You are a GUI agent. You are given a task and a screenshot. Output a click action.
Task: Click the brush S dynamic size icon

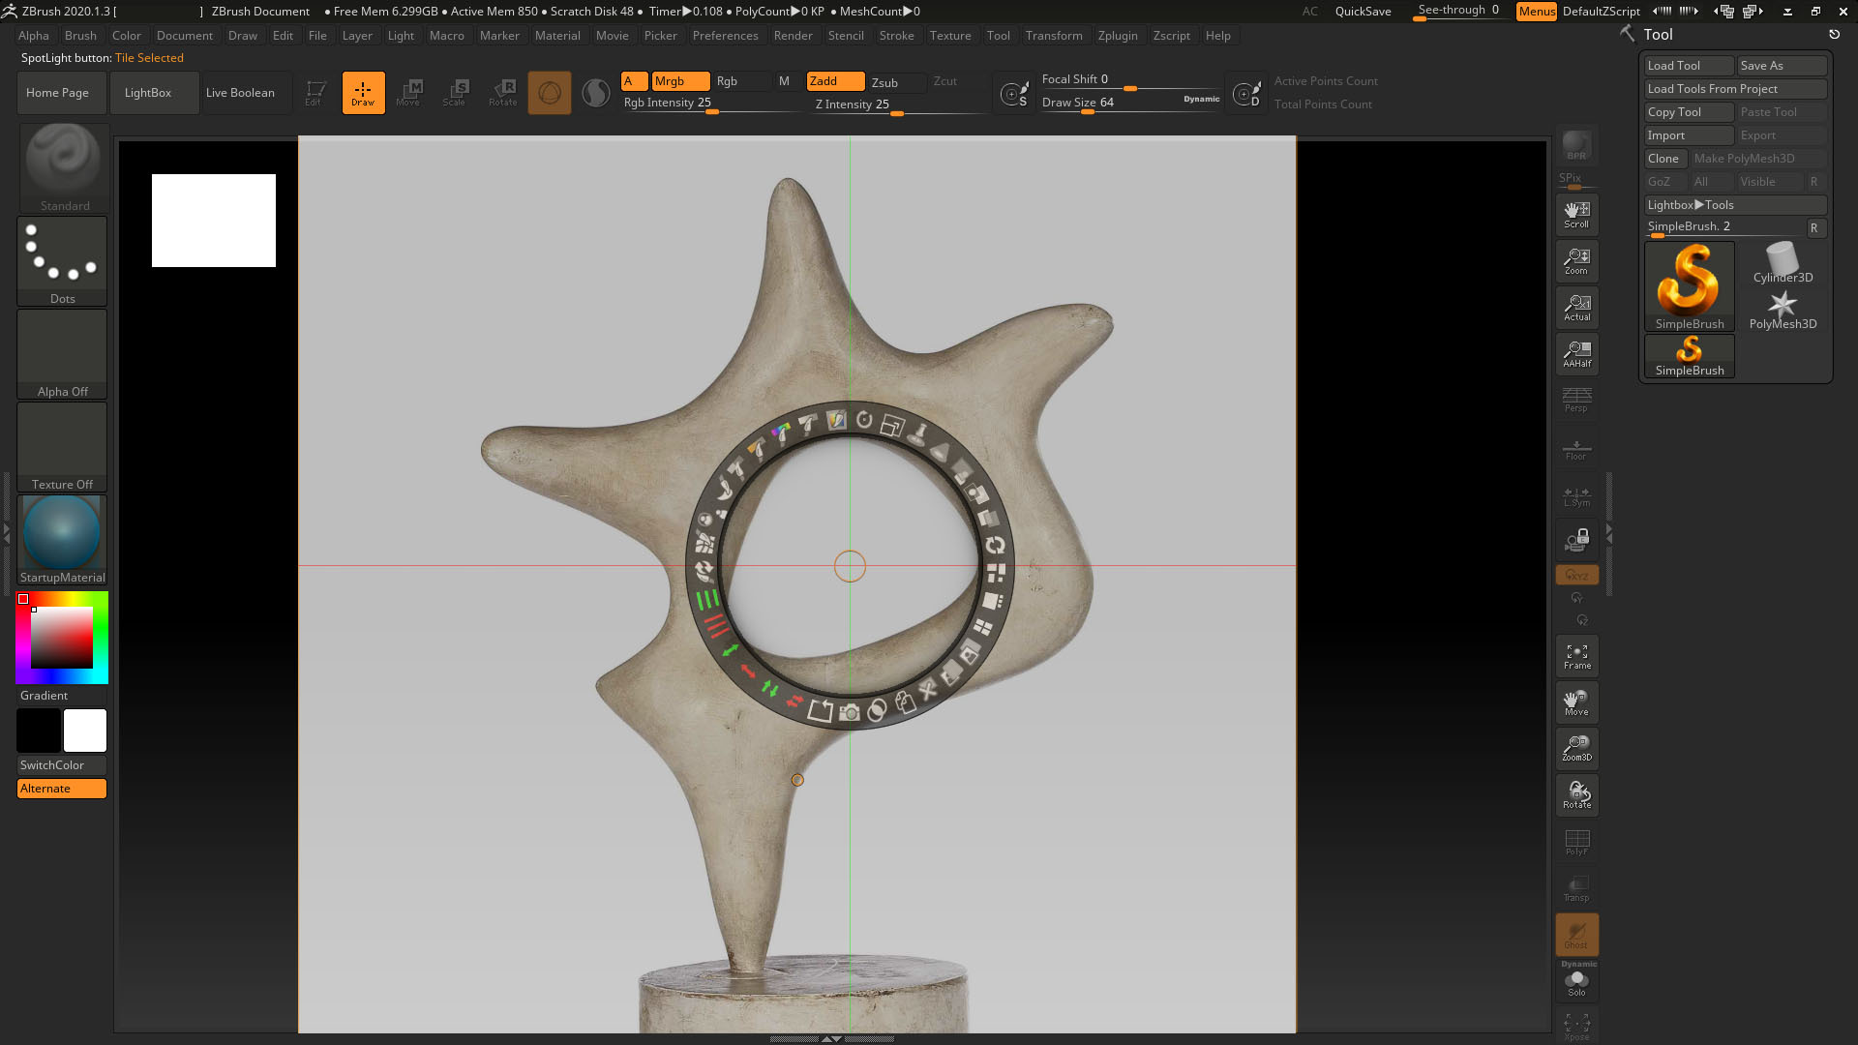click(1014, 94)
